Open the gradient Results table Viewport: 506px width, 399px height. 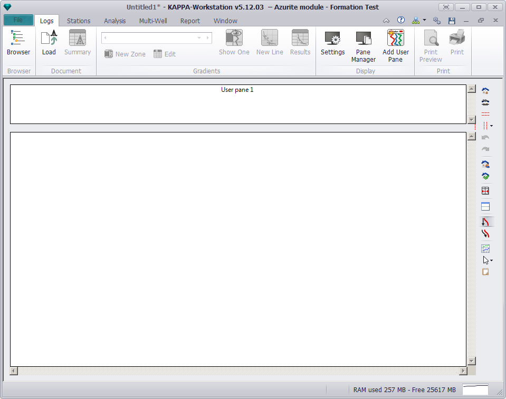coord(300,43)
